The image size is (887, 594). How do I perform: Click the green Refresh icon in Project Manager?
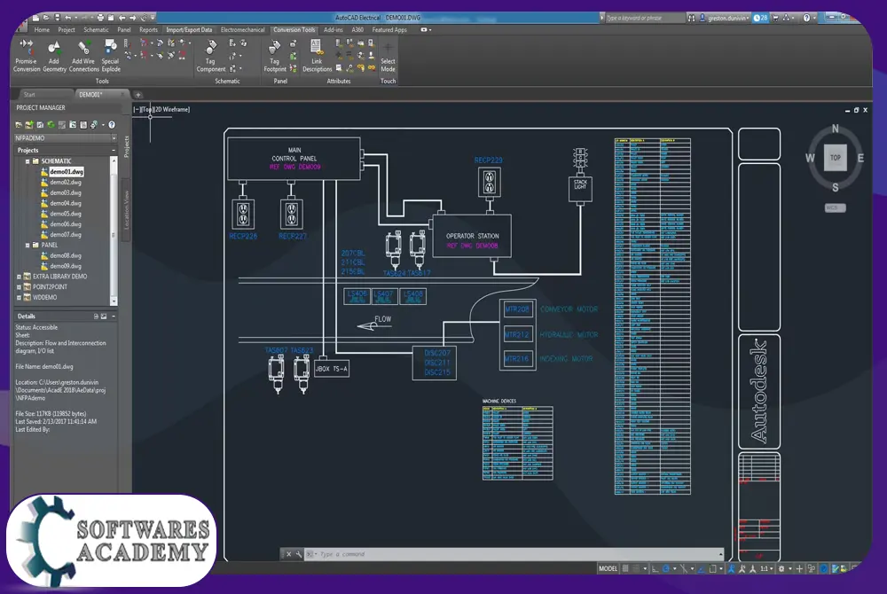pos(51,124)
